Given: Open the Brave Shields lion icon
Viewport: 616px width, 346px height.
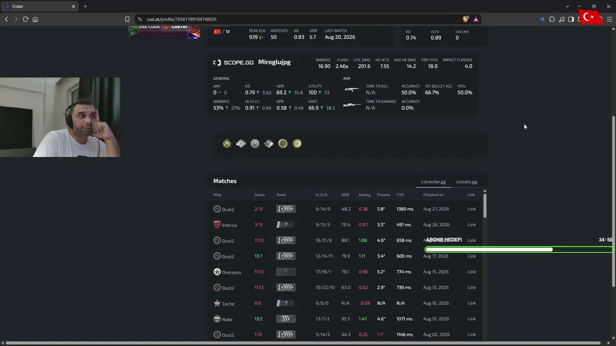Looking at the screenshot, I should (x=465, y=19).
